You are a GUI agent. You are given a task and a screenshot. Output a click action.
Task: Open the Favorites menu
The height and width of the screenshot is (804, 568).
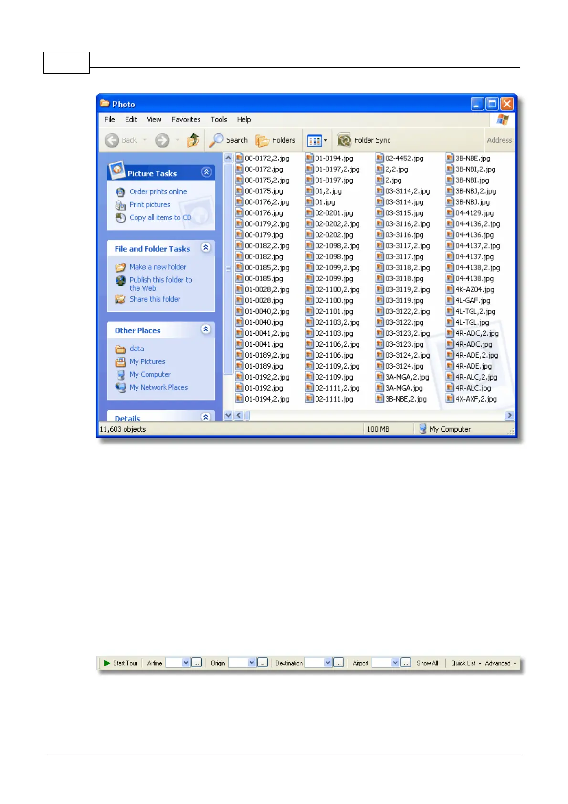coord(186,120)
